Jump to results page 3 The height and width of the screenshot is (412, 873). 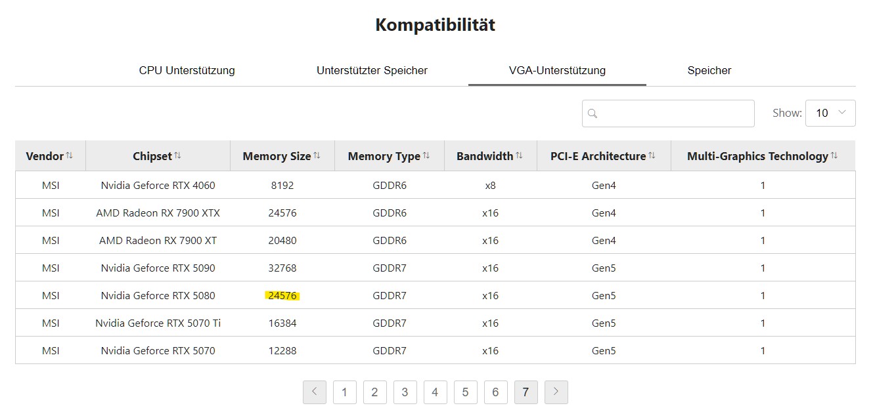tap(405, 392)
